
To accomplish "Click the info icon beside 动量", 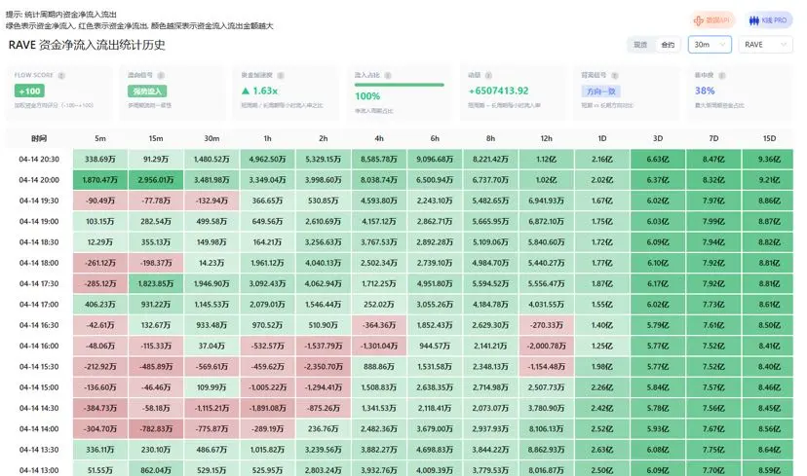I will [x=488, y=74].
